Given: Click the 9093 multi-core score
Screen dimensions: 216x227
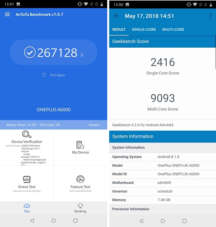Looking at the screenshot, I should click(x=163, y=98).
